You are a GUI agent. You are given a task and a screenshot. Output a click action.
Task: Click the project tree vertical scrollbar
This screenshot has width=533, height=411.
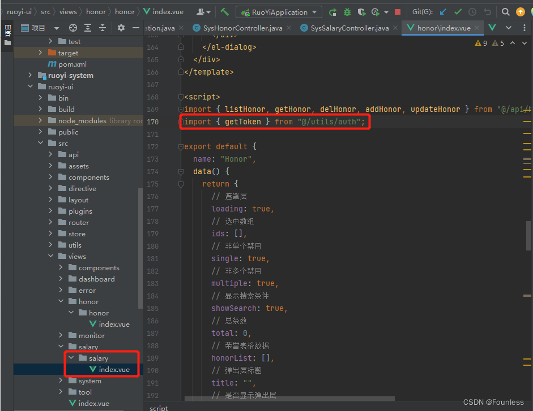point(140,248)
